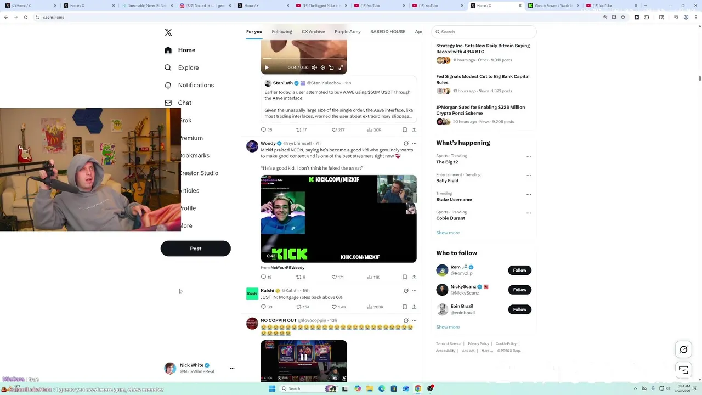Follow the Rem account
This screenshot has width=702, height=395.
pyautogui.click(x=520, y=270)
